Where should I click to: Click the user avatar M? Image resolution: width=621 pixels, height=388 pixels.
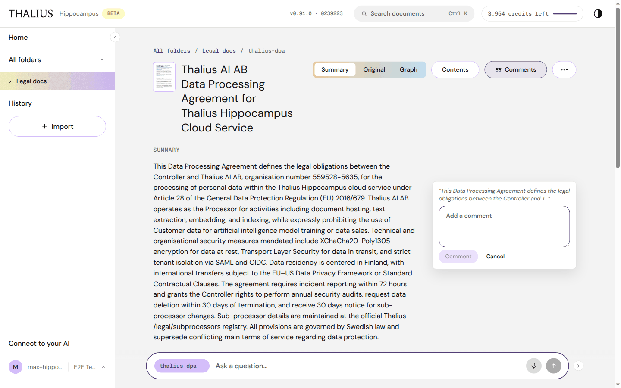coord(16,367)
